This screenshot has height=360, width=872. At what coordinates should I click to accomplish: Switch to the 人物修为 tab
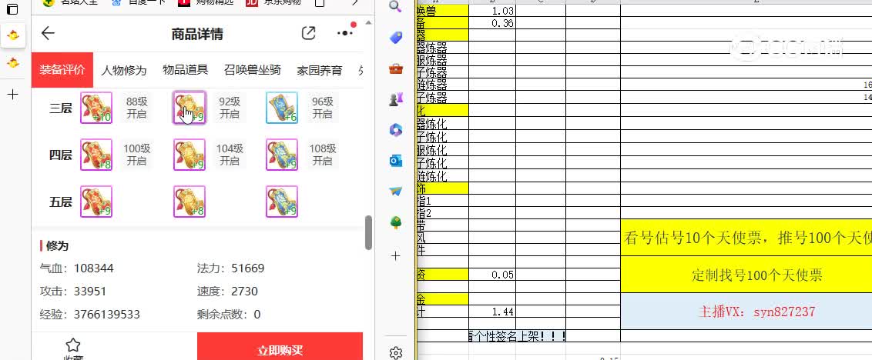(123, 71)
